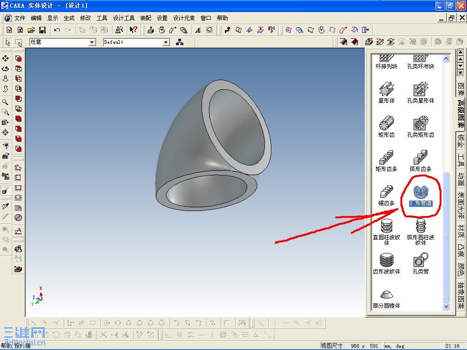Click the save floppy disk icon
467x350 pixels.
(42, 30)
